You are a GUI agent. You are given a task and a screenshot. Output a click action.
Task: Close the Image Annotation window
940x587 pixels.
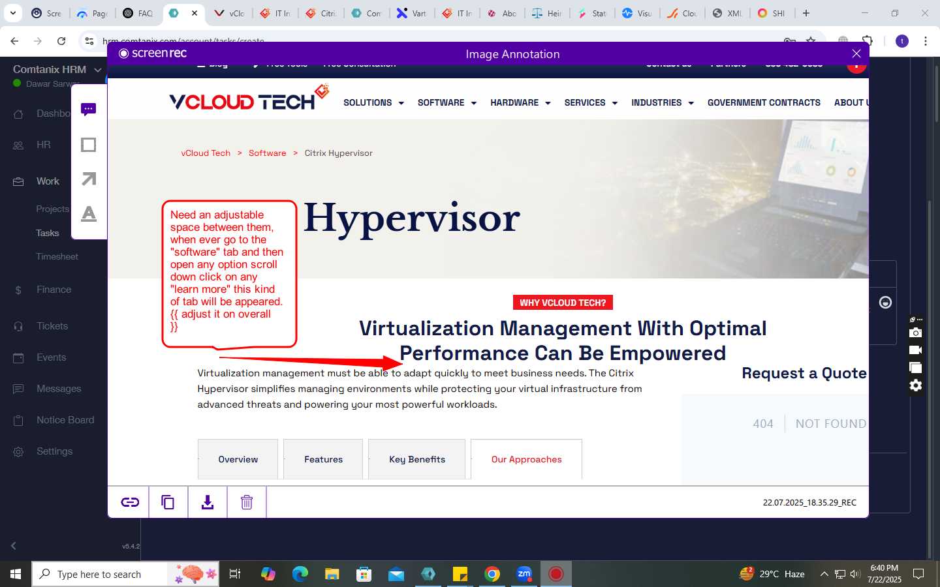tap(856, 53)
